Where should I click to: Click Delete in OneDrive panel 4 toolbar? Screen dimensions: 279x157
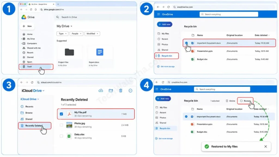click(x=231, y=101)
